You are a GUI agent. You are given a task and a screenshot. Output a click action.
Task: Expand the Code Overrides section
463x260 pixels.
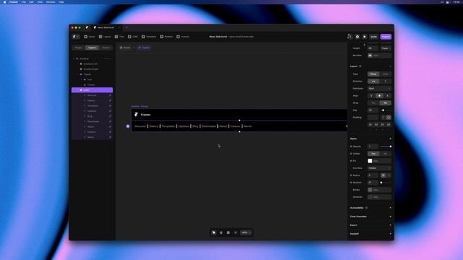coord(391,217)
